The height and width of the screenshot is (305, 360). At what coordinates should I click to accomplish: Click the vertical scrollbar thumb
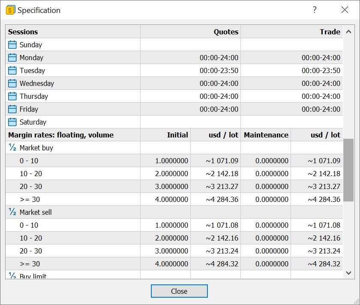coord(348,170)
